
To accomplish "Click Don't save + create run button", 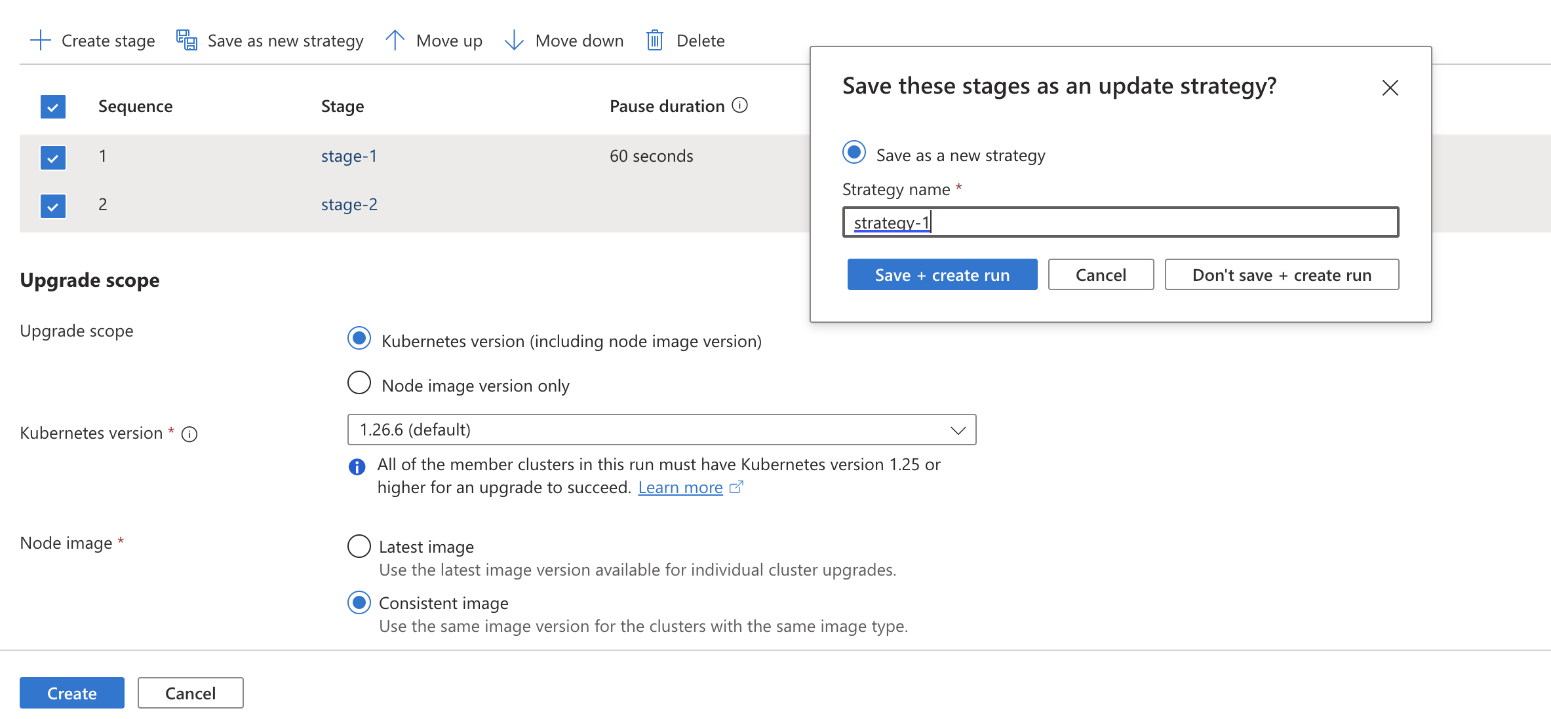I will tap(1282, 274).
